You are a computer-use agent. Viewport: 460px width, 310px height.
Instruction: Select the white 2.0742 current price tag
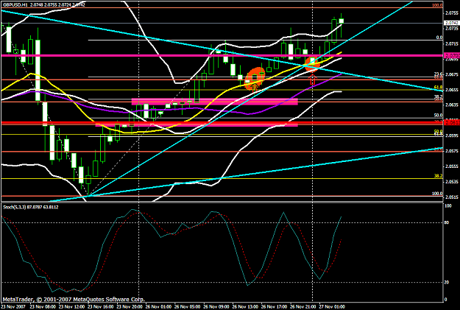452,23
